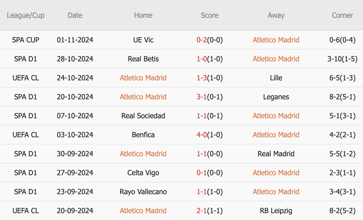The height and width of the screenshot is (220, 363).
Task: Select the SPA CUP league label
Action: [x=26, y=40]
